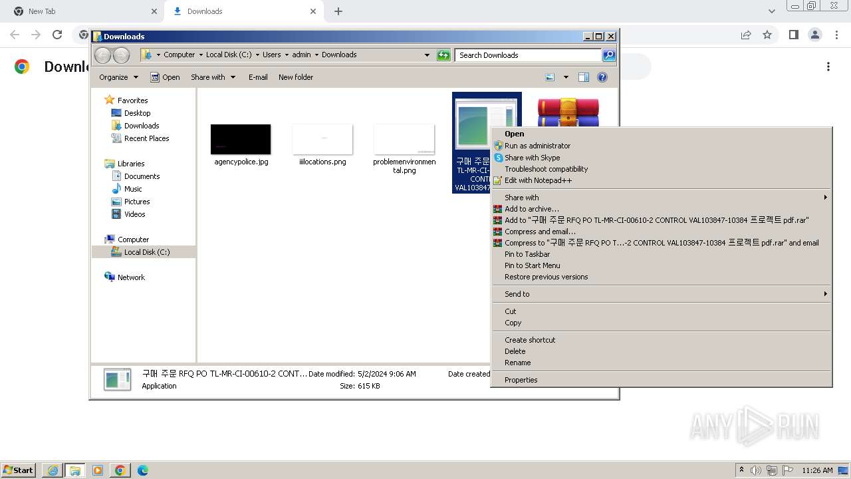This screenshot has width=851, height=479.
Task: Create a New folder
Action: pos(296,77)
